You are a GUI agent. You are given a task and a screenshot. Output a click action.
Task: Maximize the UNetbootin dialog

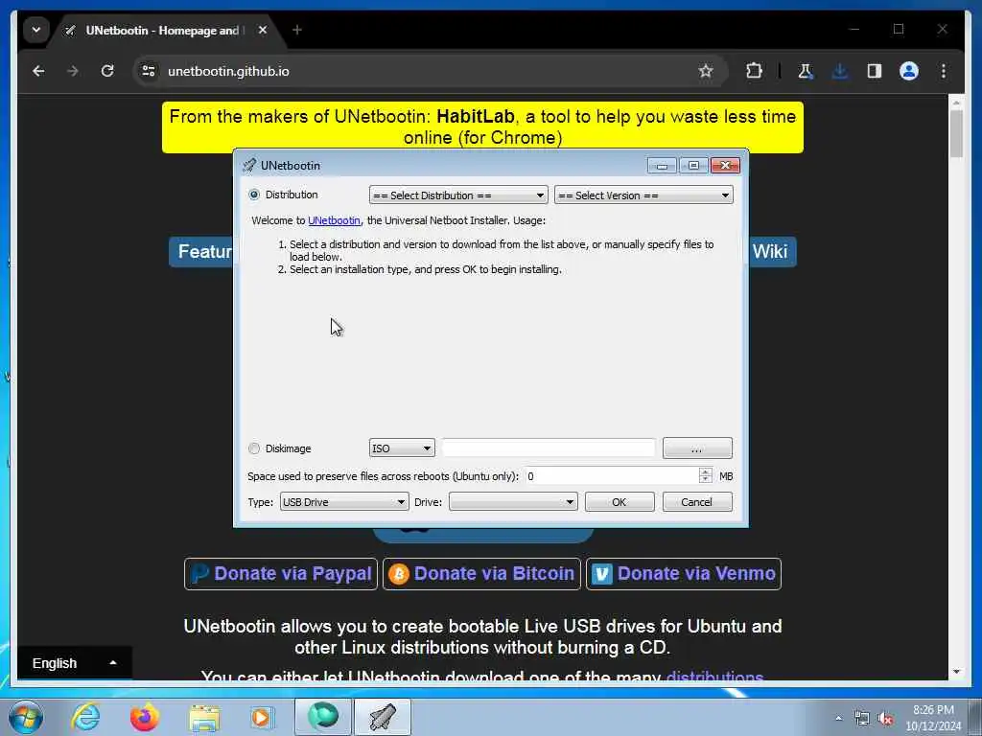pyautogui.click(x=693, y=165)
